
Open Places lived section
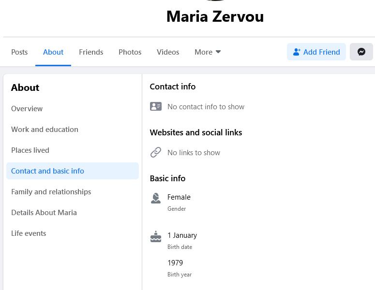pyautogui.click(x=30, y=150)
